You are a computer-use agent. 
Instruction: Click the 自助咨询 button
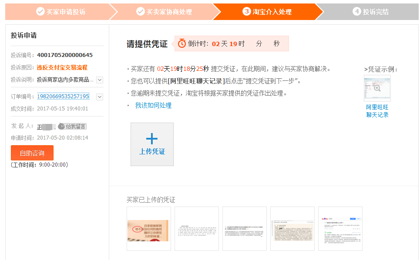(32, 153)
